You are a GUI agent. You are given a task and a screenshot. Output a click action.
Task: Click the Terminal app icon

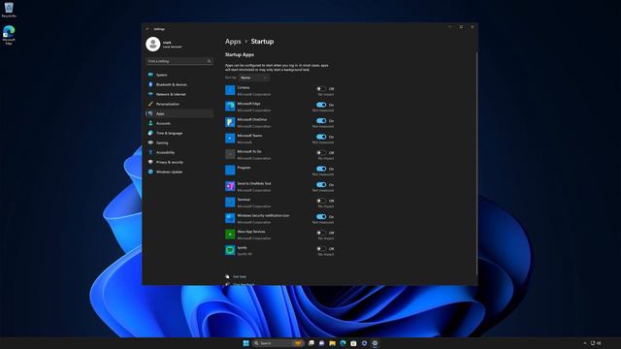tap(230, 203)
